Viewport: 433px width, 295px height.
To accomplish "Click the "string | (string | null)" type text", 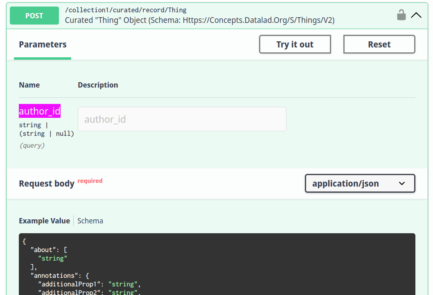I will [46, 129].
